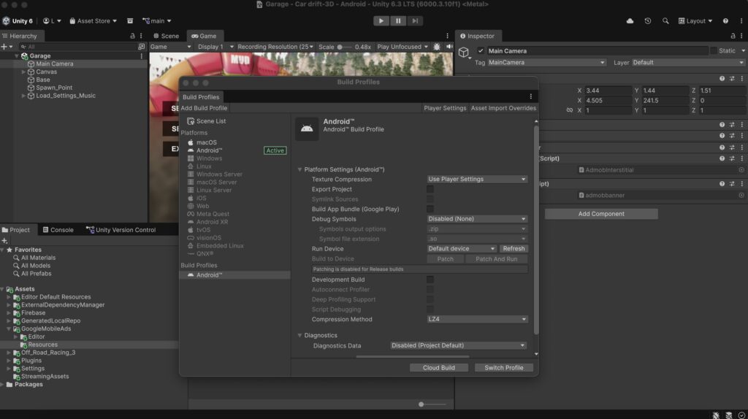This screenshot has width=748, height=419.
Task: Toggle the Symlink Sources checkbox
Action: pos(430,199)
